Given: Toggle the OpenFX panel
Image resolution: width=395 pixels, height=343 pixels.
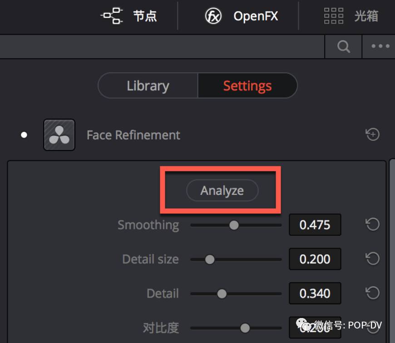Looking at the screenshot, I should coord(241,16).
